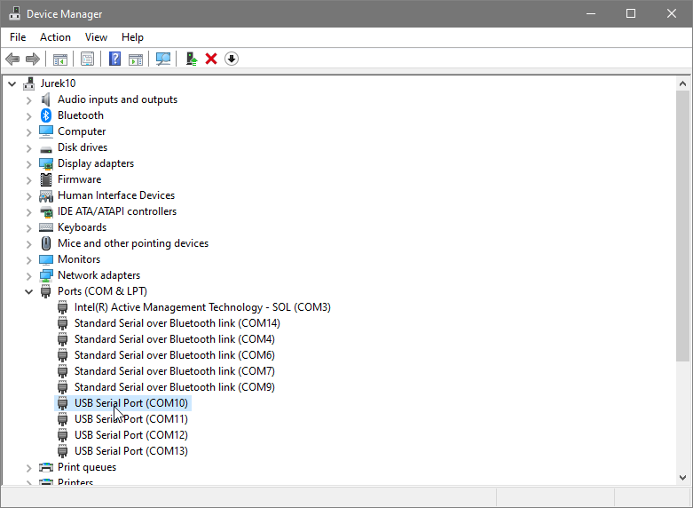The width and height of the screenshot is (693, 508).
Task: Collapse the Jurek10 root node
Action: point(12,83)
